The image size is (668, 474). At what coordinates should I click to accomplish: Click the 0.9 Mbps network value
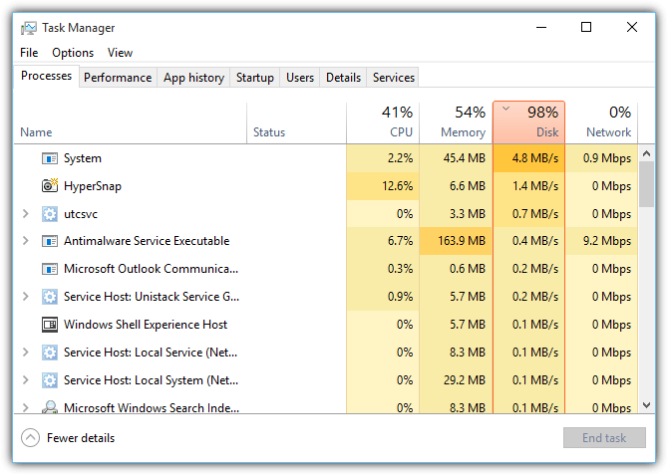pos(607,158)
